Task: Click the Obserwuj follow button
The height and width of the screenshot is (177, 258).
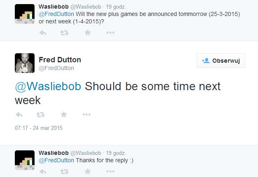Action: pyautogui.click(x=221, y=61)
